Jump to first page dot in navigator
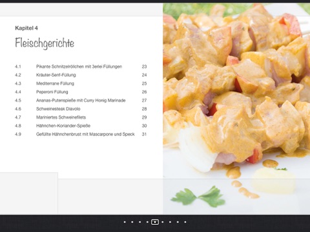The width and height of the screenshot is (310, 232). [125, 222]
